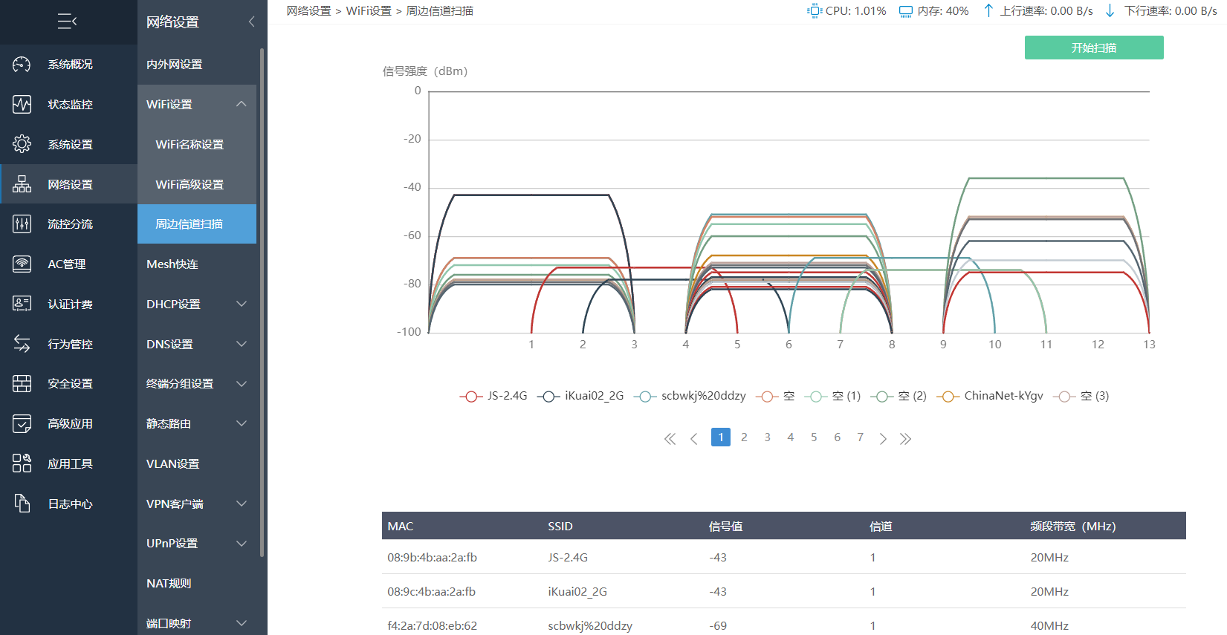Image resolution: width=1227 pixels, height=635 pixels.
Task: Go to page 5 of results
Action: (814, 437)
